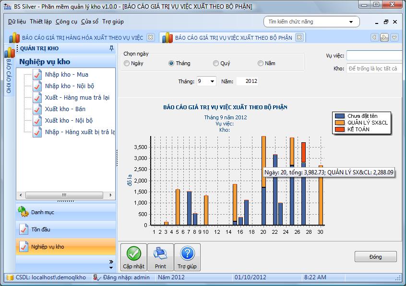Click the Print printer icon
Image resolution: width=406 pixels, height=286 pixels.
click(x=160, y=253)
